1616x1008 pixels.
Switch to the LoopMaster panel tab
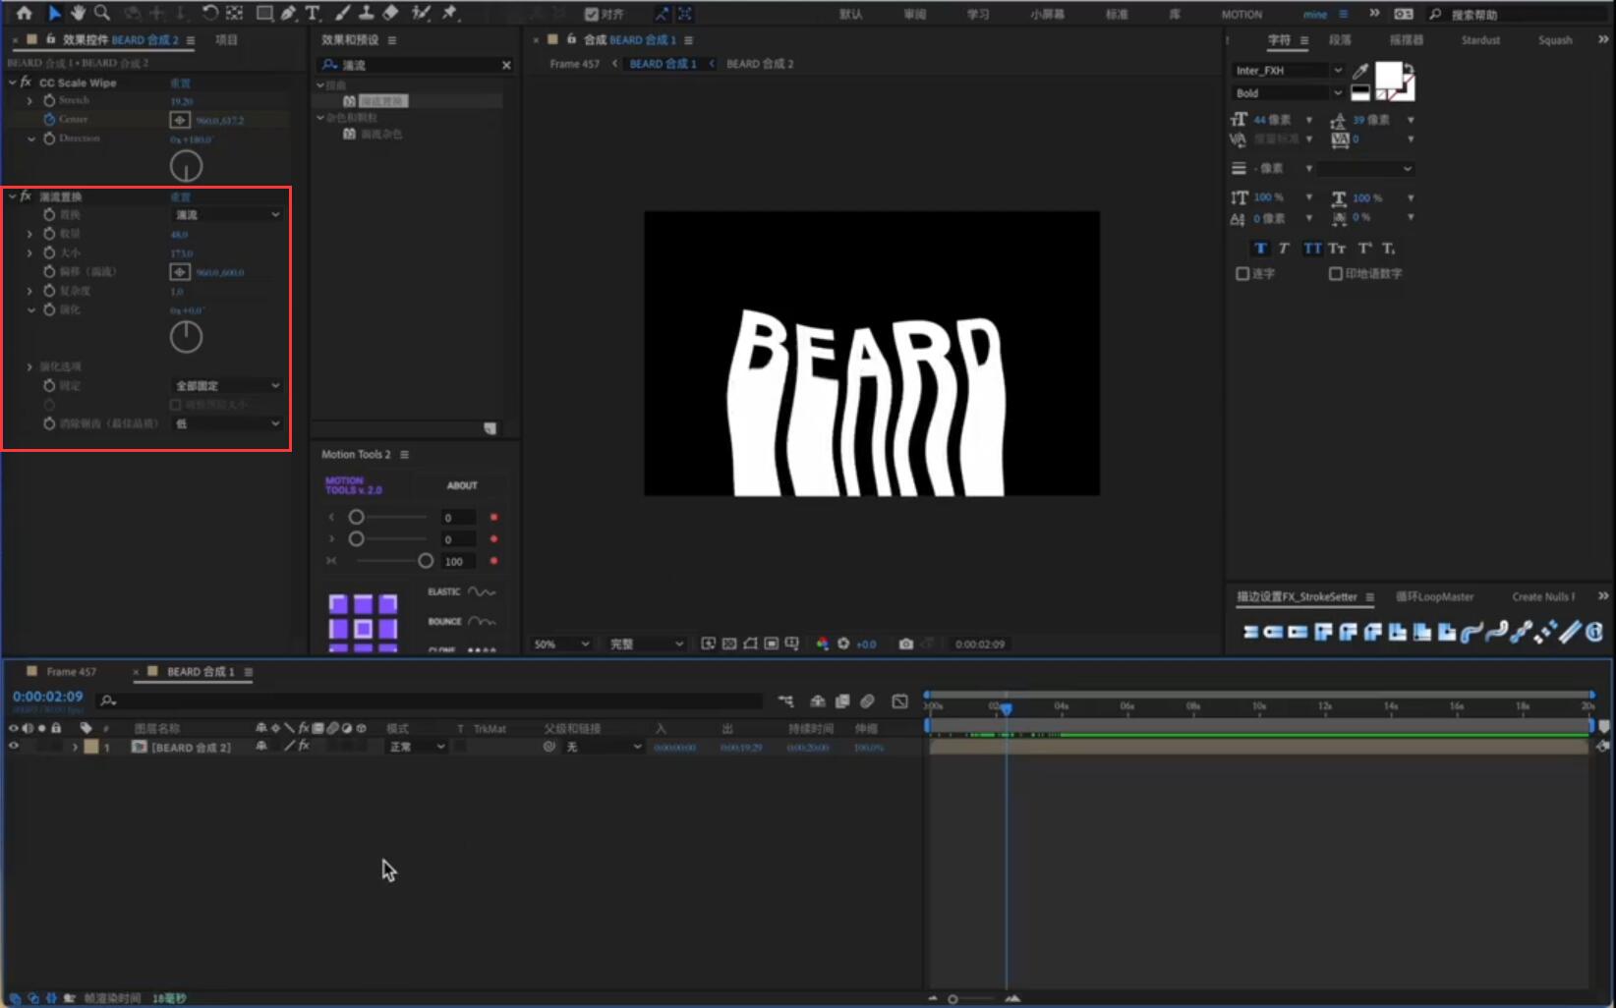(x=1435, y=596)
